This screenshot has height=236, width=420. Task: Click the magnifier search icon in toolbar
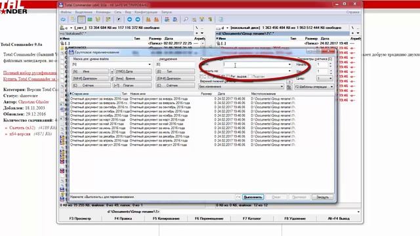click(x=186, y=20)
